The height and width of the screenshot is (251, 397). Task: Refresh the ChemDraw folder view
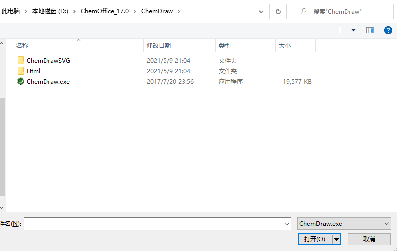[278, 11]
